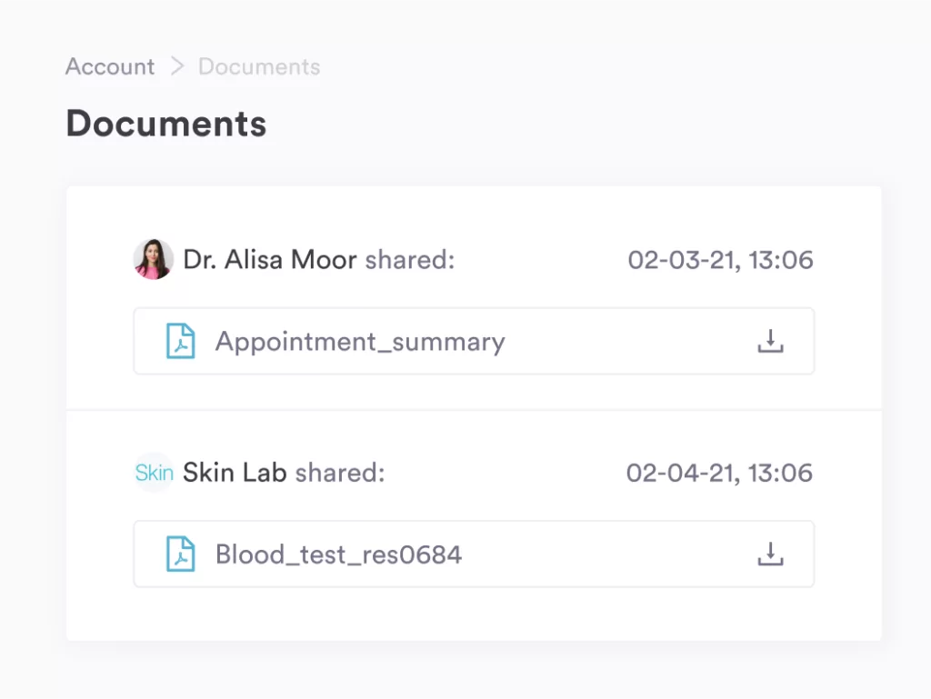Select the Documents breadcrumb tab
This screenshot has height=699, width=931.
[259, 66]
